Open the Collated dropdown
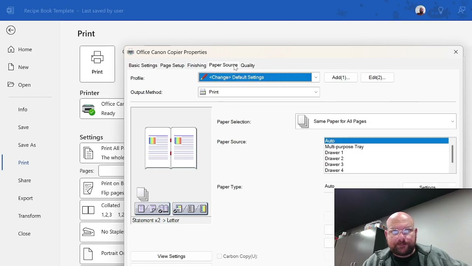 coord(102,210)
